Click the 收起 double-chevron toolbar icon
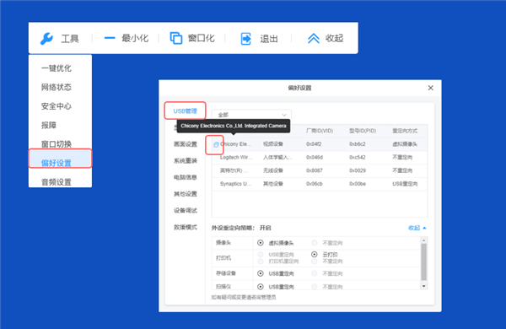 tap(314, 39)
